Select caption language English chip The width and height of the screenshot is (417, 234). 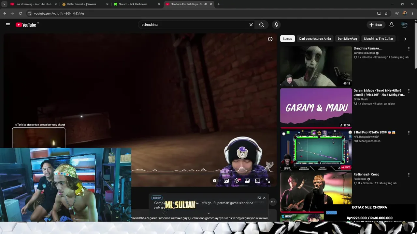point(157,198)
